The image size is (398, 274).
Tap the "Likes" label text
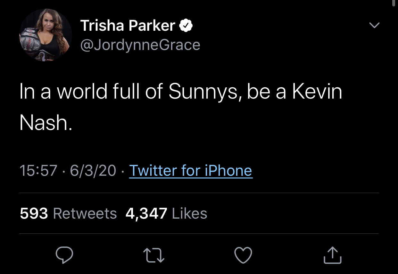coord(189,214)
